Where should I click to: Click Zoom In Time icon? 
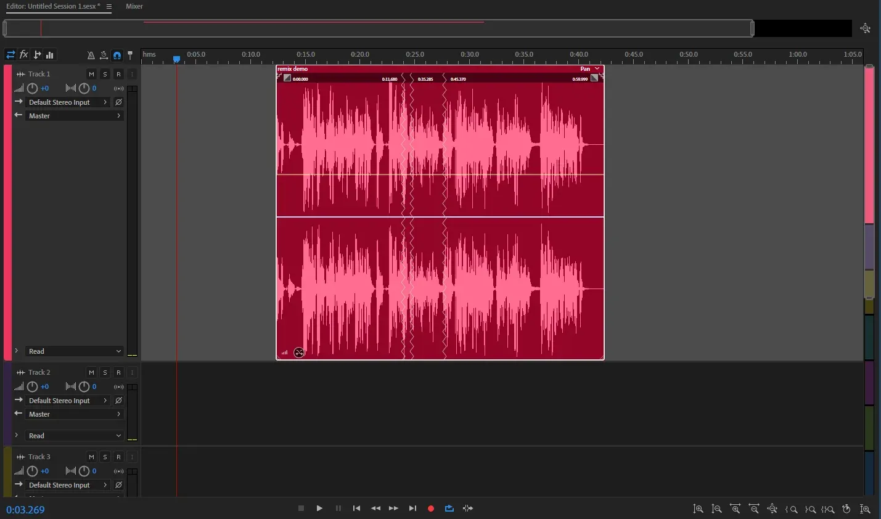pyautogui.click(x=736, y=509)
